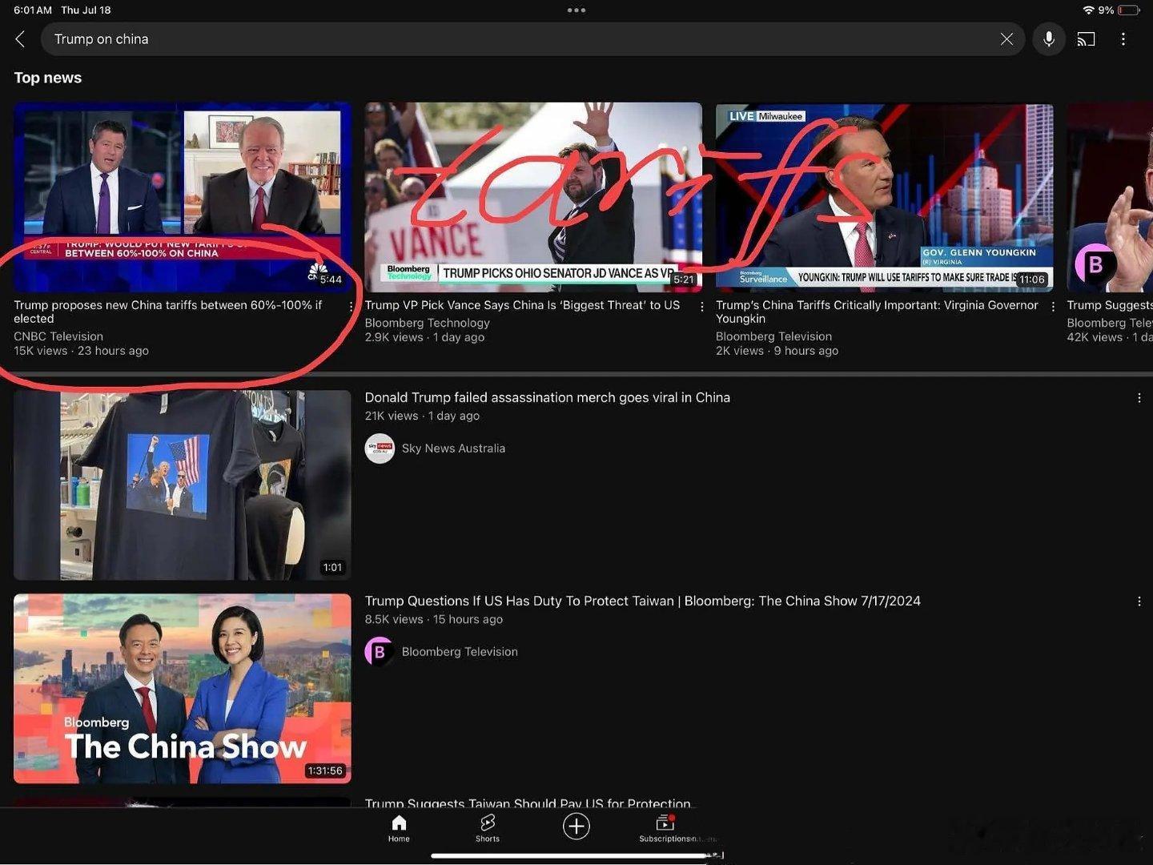Open 'The China Show' video thumbnail
This screenshot has height=865, width=1153.
(x=183, y=689)
